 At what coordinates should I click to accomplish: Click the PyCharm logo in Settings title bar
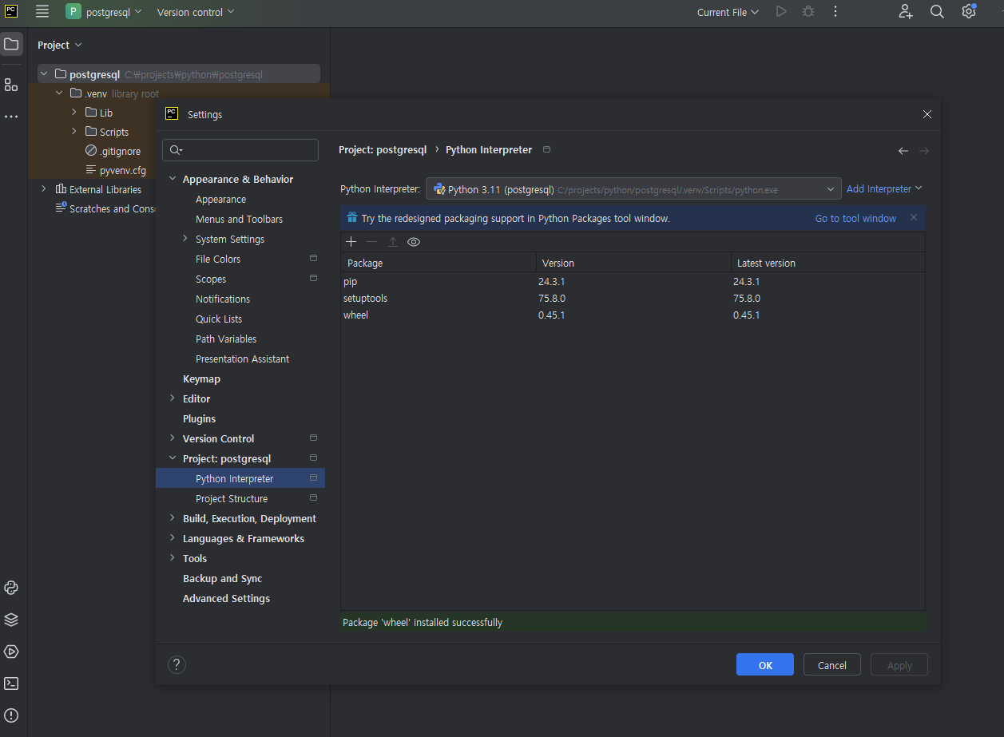point(172,113)
